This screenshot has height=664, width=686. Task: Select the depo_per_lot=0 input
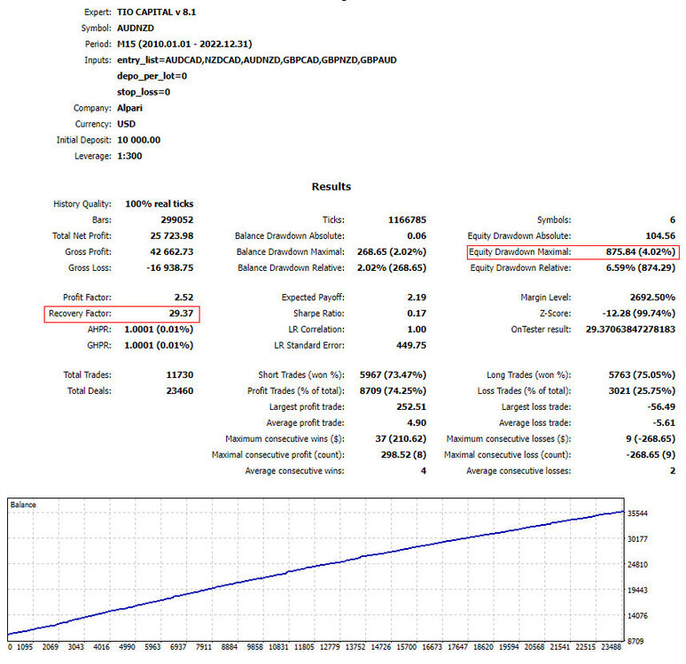pos(152,76)
